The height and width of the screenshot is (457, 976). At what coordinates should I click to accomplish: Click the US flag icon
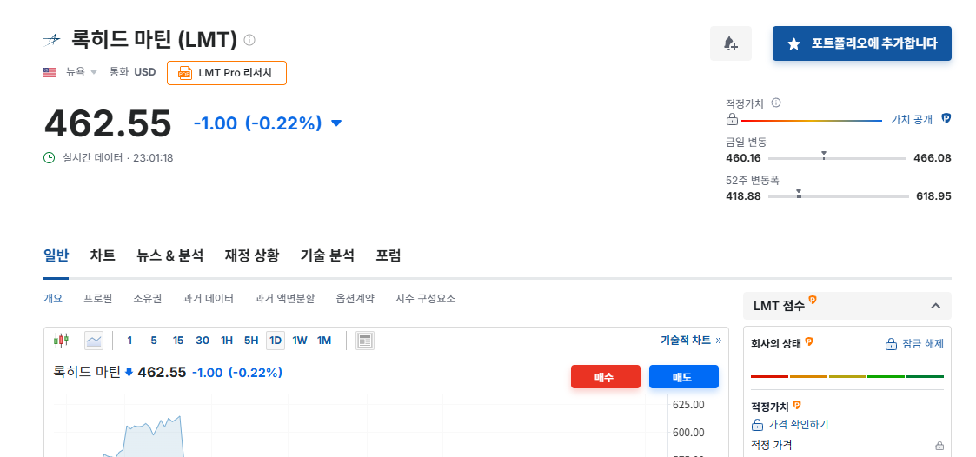point(50,72)
